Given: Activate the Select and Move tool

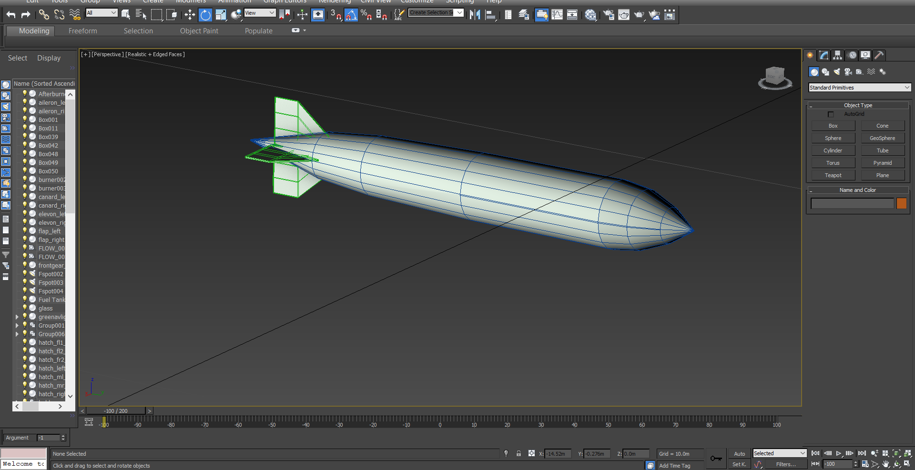Looking at the screenshot, I should 190,15.
